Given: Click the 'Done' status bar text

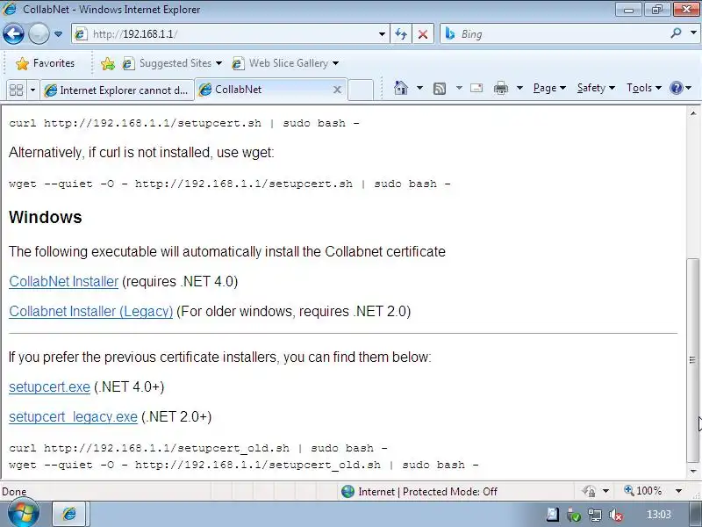Looking at the screenshot, I should point(14,492).
